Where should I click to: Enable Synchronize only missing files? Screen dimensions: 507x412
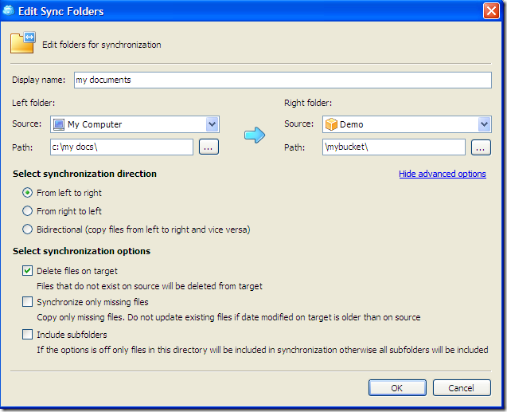[x=28, y=302]
